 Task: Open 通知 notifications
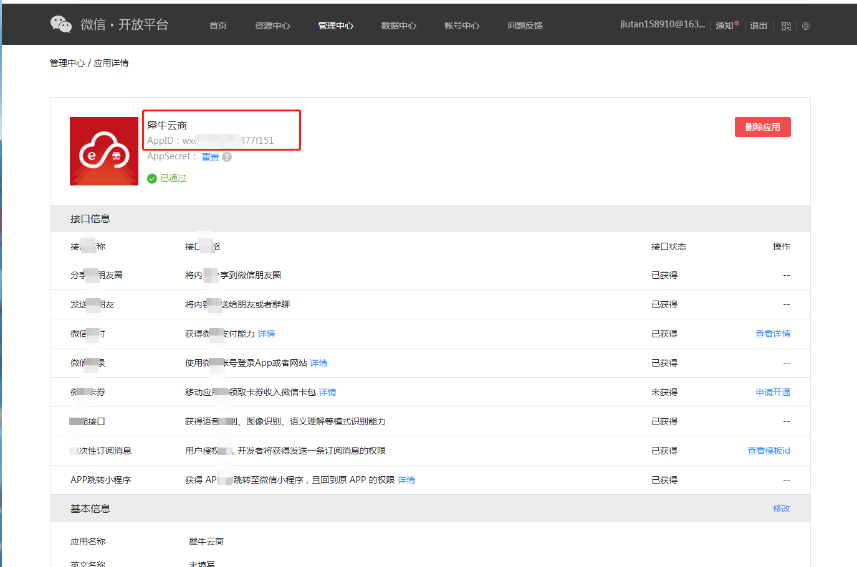724,26
